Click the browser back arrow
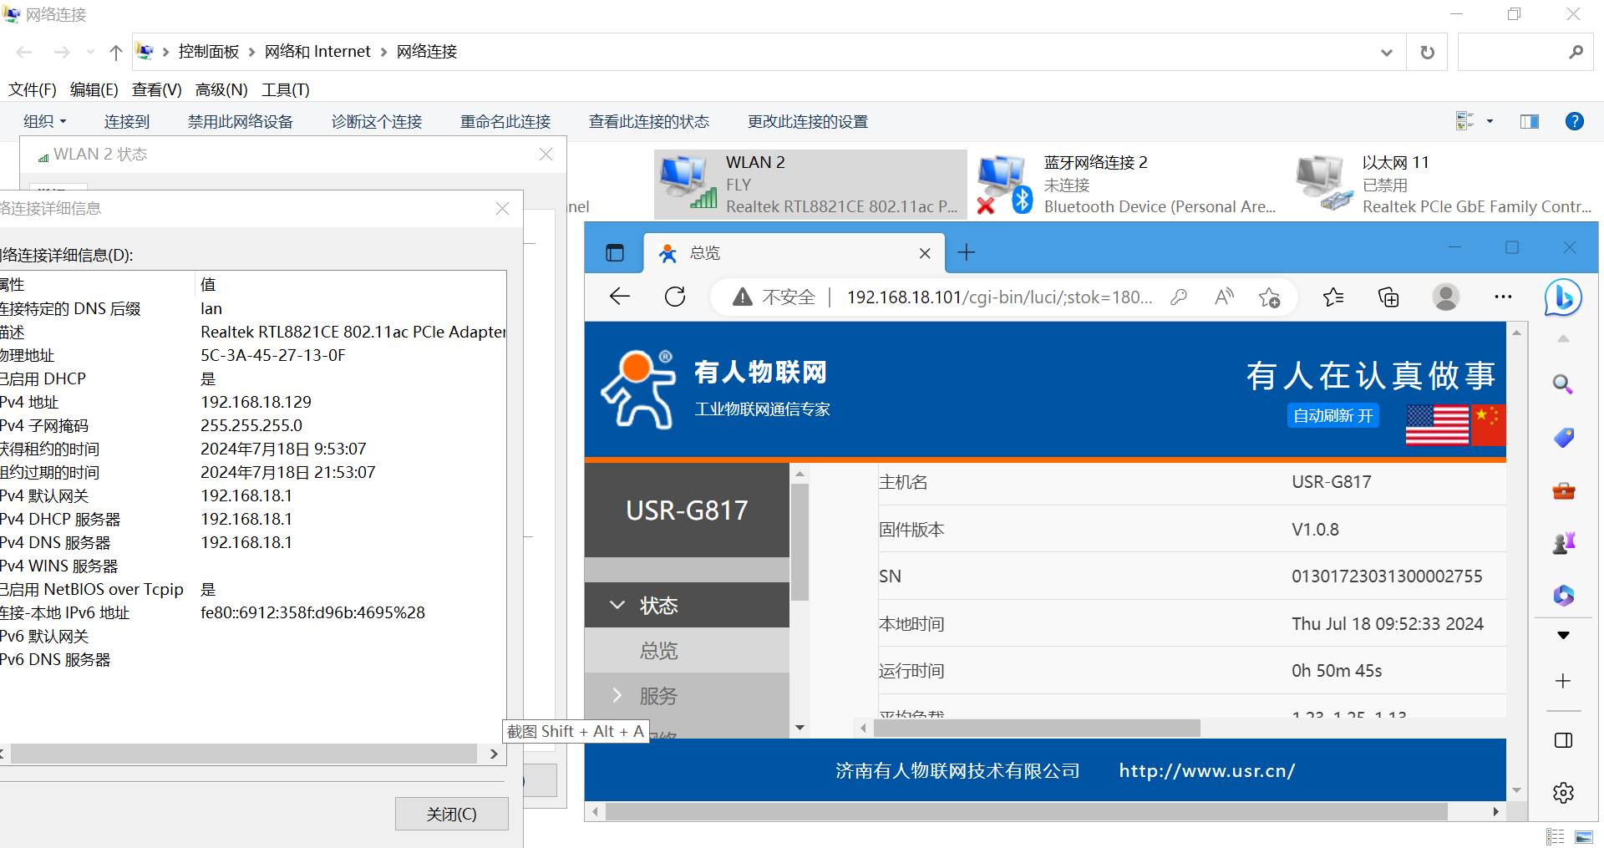The height and width of the screenshot is (848, 1604). [620, 297]
